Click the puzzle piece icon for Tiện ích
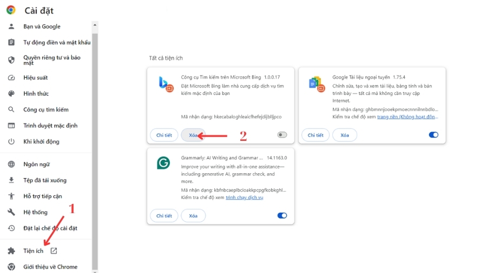487x273 pixels. tap(11, 251)
